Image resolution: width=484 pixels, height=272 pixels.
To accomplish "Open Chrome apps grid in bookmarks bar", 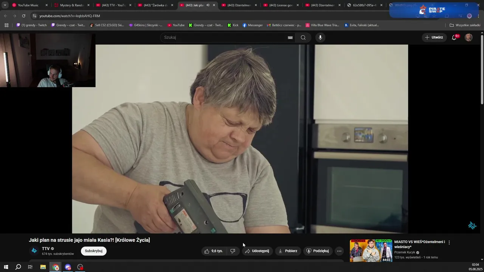I will point(6,25).
